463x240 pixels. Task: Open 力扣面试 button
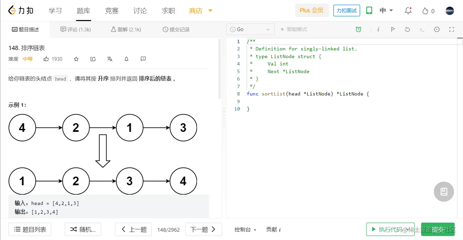(347, 11)
